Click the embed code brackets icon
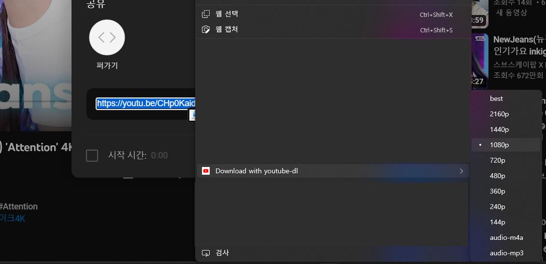546x264 pixels. (x=107, y=38)
